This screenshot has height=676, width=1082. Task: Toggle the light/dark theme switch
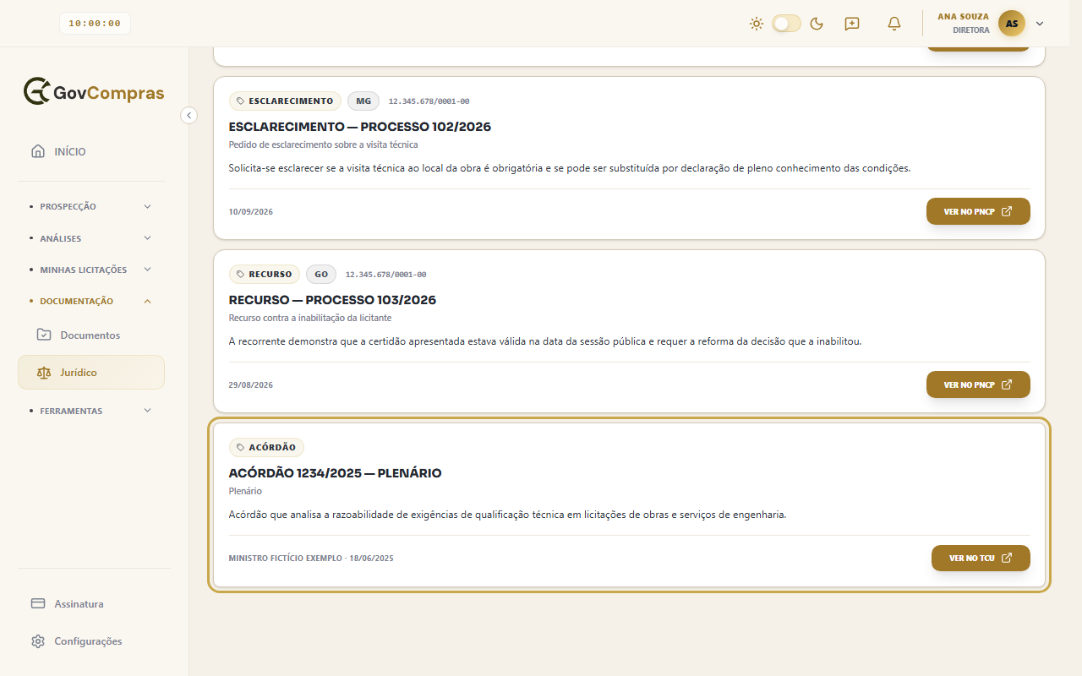tap(786, 24)
